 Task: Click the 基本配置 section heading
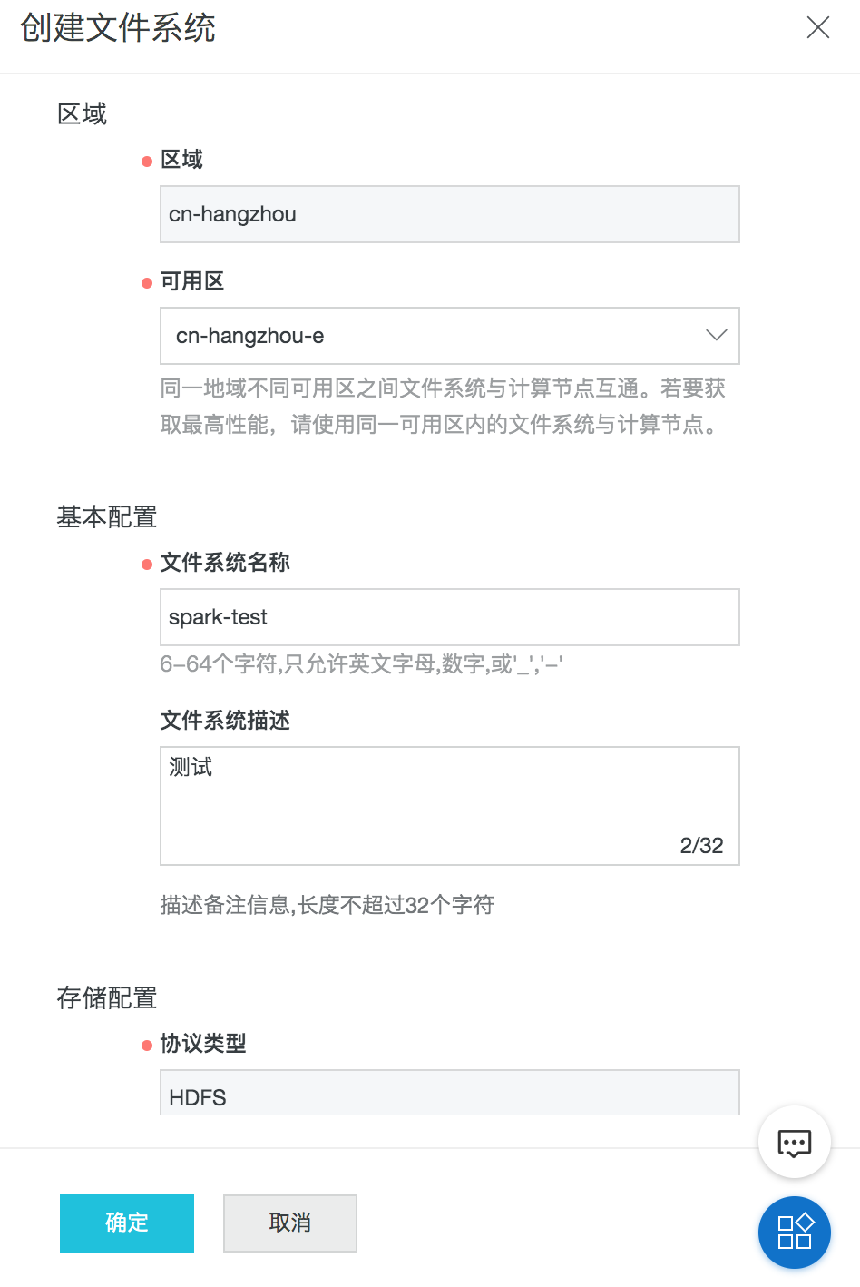pos(107,517)
